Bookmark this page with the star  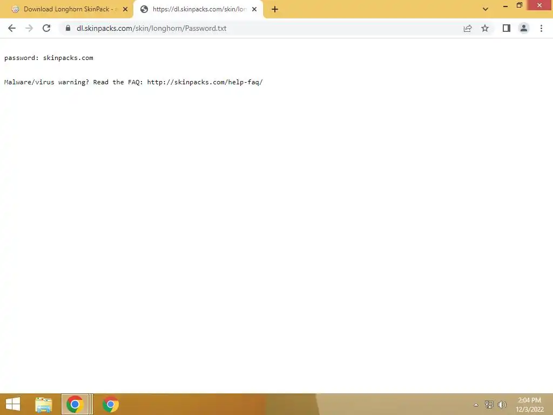point(485,28)
